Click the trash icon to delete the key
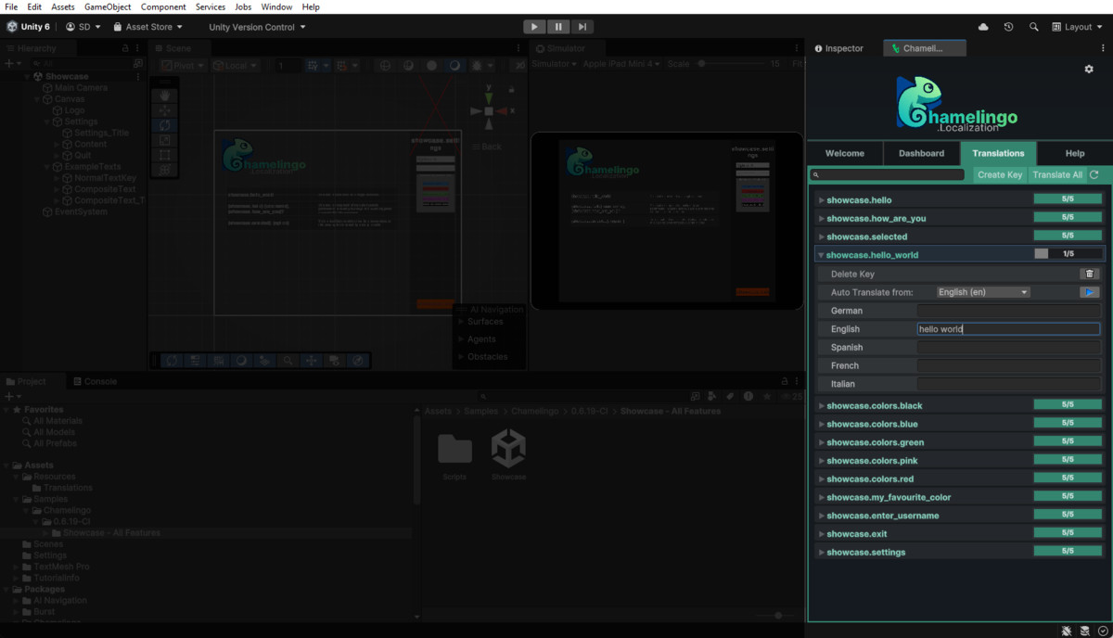The height and width of the screenshot is (638, 1113). tap(1090, 274)
